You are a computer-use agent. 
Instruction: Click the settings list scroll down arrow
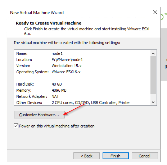tap(153, 102)
